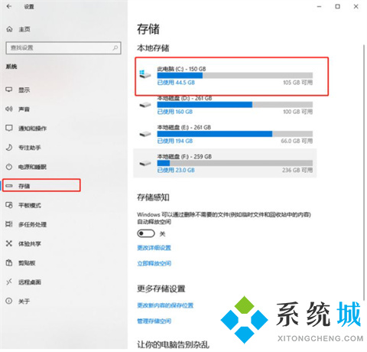Image resolution: width=367 pixels, height=352 pixels.
Task: Select the 体验共享 sharing icon
Action: point(9,243)
